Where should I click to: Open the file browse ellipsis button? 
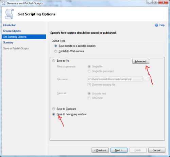147,79
